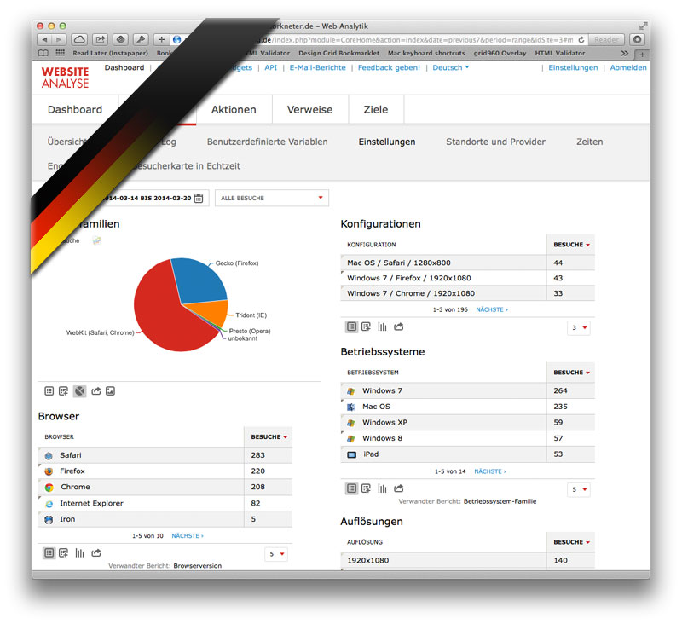
Task: Open the related report Betriebssystem-Familie
Action: click(500, 501)
